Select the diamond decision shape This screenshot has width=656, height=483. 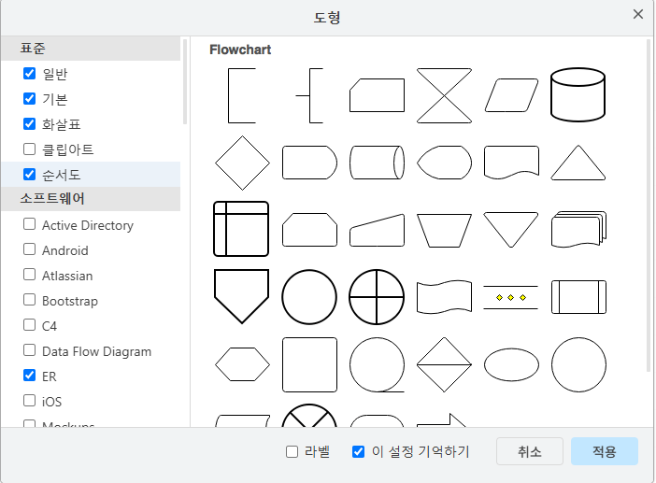click(x=242, y=163)
